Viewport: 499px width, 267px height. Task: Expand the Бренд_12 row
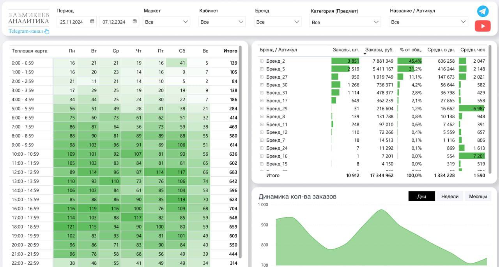coord(262,132)
